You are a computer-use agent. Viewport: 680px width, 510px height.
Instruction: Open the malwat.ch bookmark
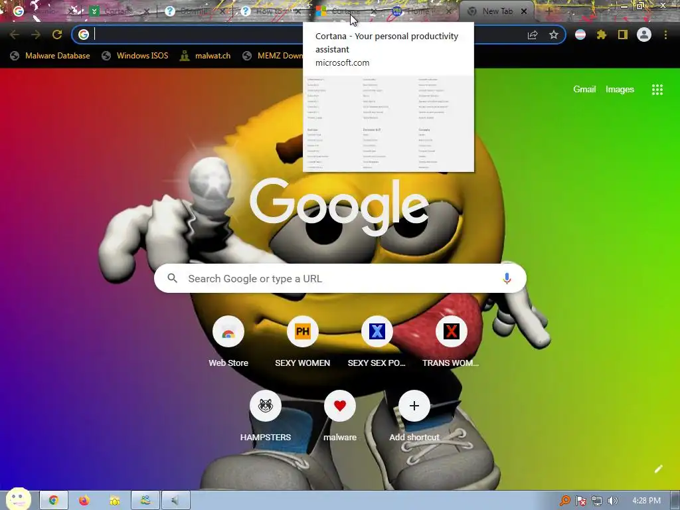[205, 56]
